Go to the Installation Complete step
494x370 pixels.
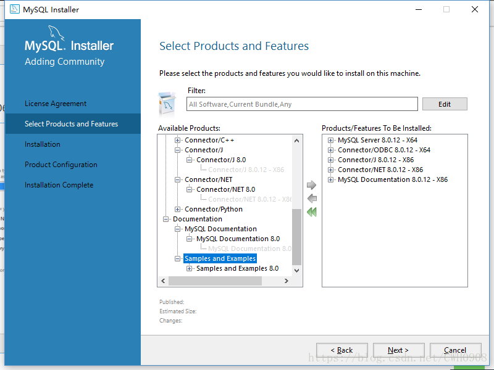(59, 185)
